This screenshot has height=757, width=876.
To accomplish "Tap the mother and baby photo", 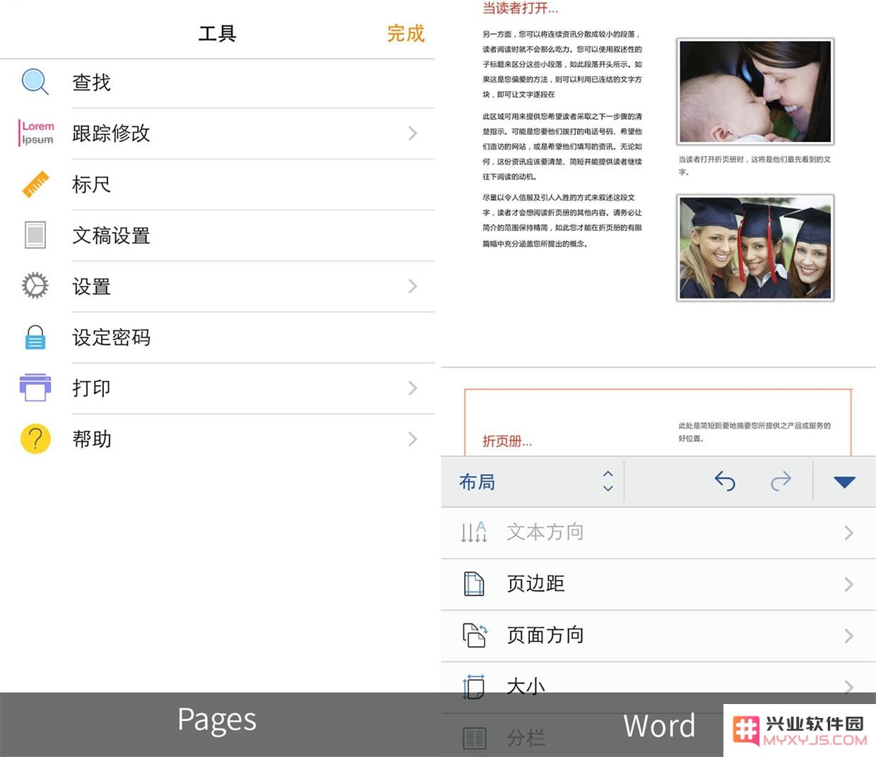I will [755, 92].
